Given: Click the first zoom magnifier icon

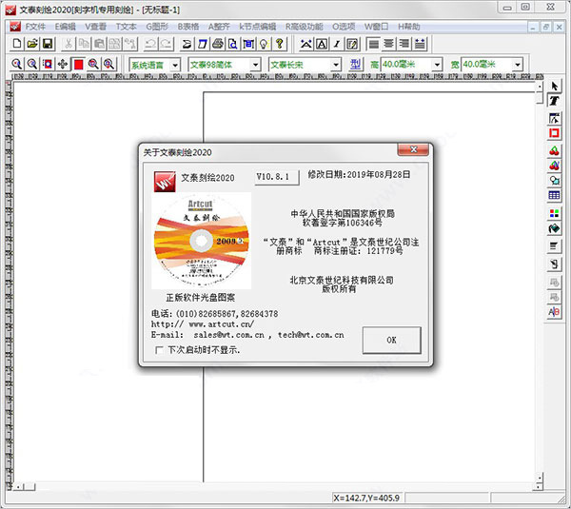Looking at the screenshot, I should point(17,64).
